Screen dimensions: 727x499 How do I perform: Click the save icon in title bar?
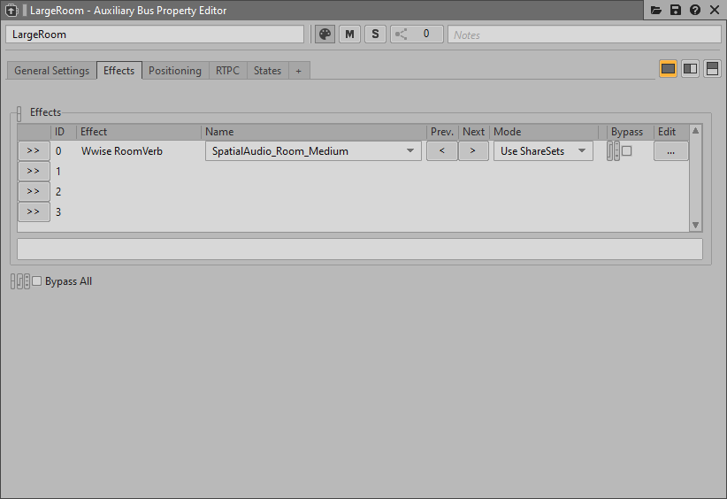coord(676,10)
